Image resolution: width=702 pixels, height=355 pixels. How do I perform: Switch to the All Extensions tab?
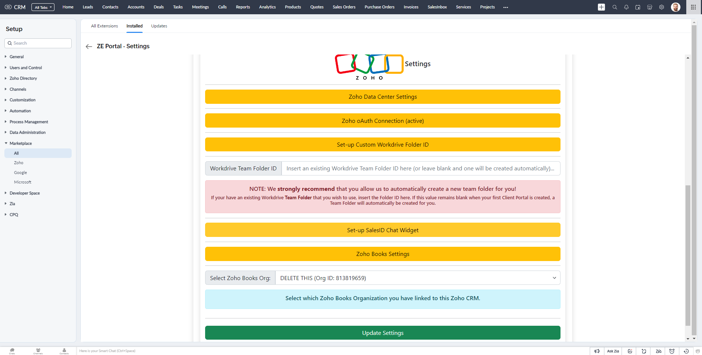(x=105, y=26)
